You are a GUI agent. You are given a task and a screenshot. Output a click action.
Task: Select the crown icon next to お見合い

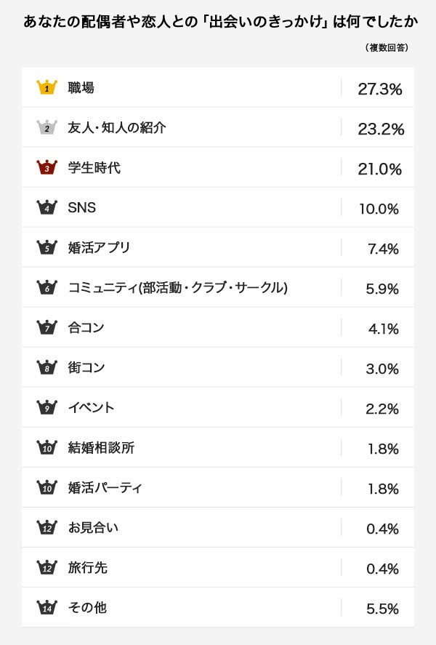47,528
